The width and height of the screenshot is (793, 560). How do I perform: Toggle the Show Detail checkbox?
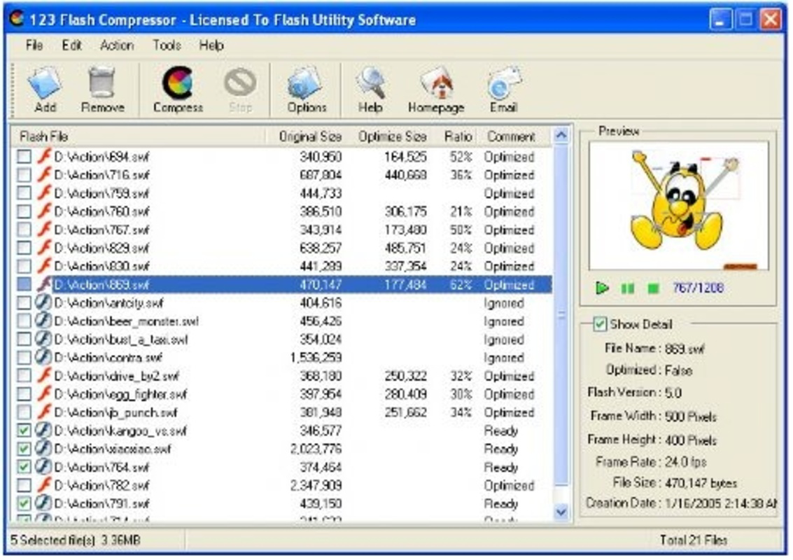click(x=600, y=324)
